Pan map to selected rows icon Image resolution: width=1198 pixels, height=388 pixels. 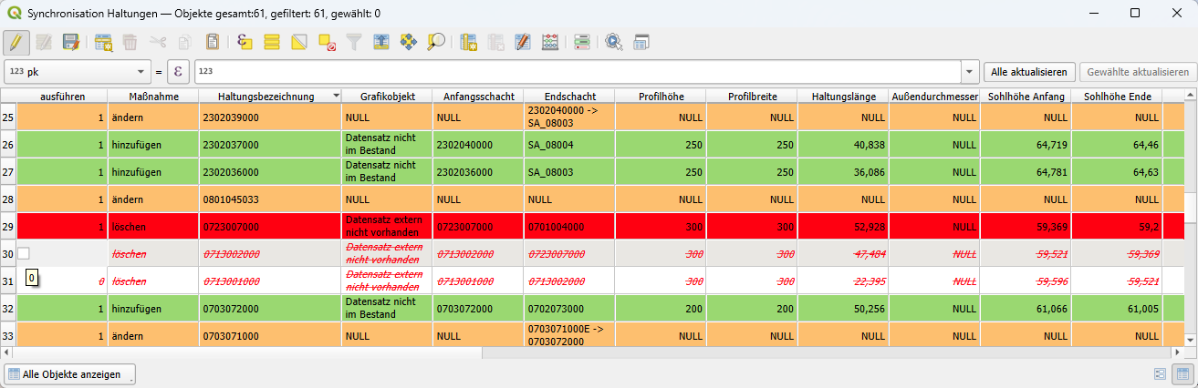coord(409,41)
